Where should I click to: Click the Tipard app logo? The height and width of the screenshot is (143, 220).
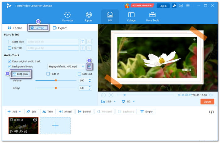pyautogui.click(x=9, y=6)
